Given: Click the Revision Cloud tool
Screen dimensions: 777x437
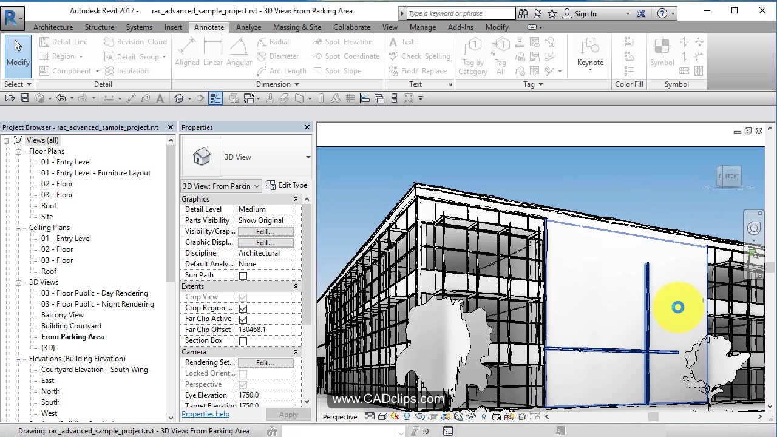Looking at the screenshot, I should pos(136,41).
